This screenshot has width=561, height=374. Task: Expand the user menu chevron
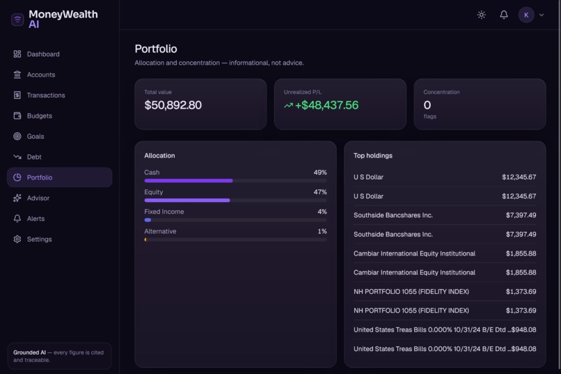542,15
